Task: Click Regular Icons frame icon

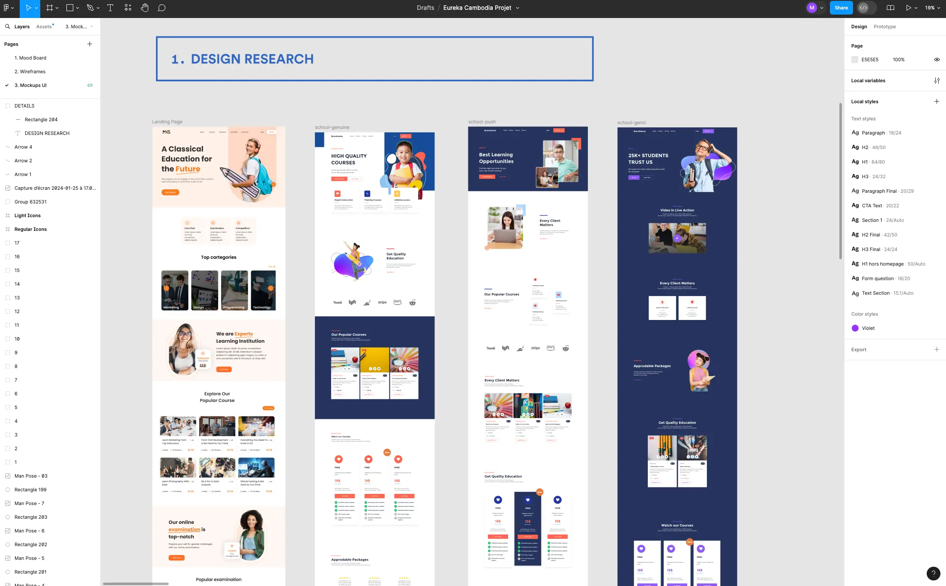Action: 8,229
